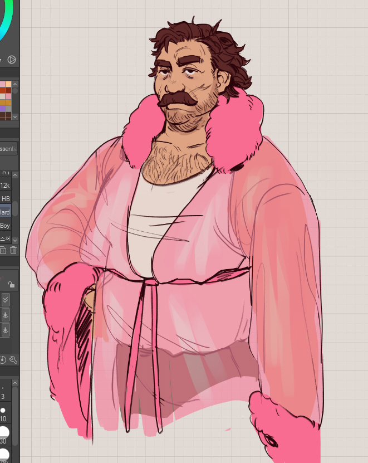368x463 pixels.
Task: Choose the HB pencil sub tool
Action: tap(6, 198)
